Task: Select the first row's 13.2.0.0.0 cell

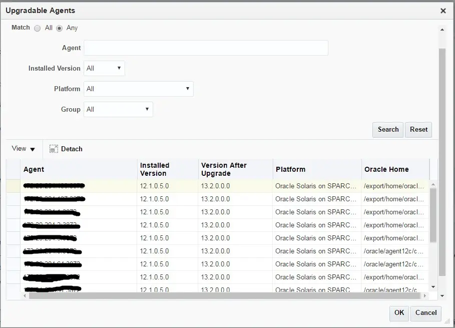Action: [236, 186]
